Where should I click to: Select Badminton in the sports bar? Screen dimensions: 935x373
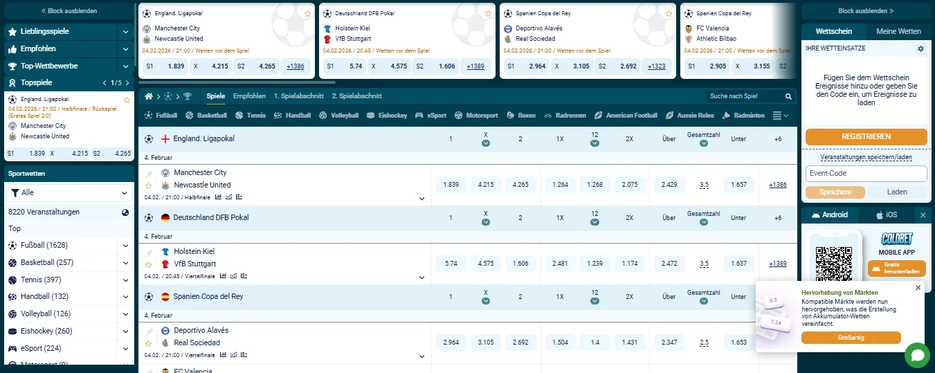click(743, 116)
